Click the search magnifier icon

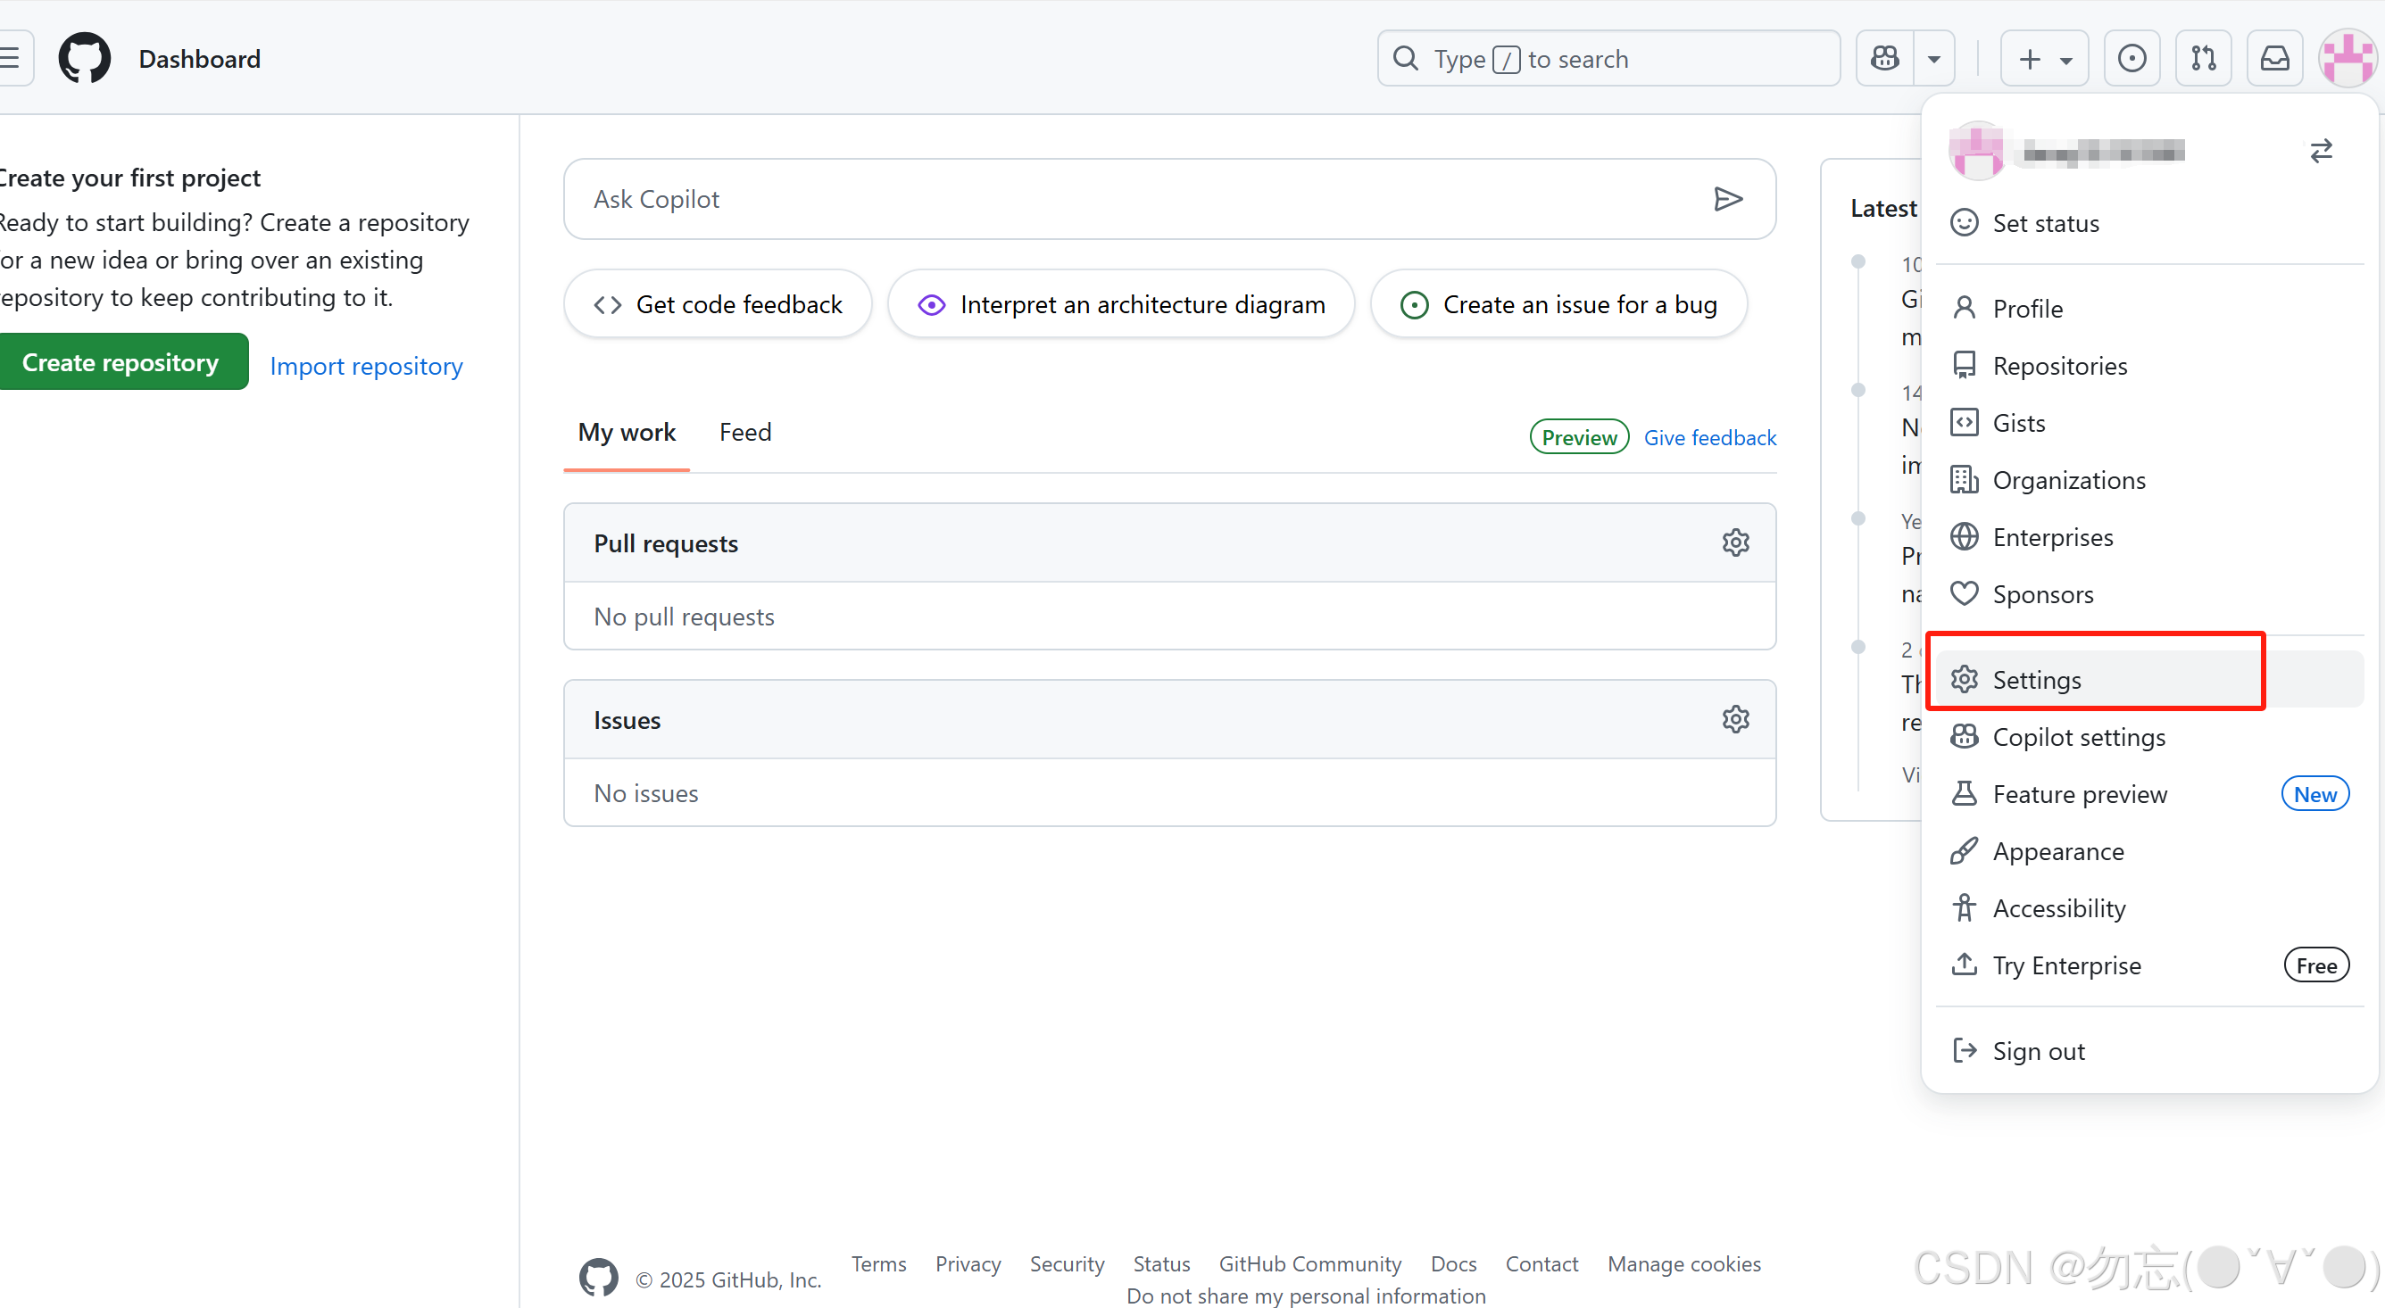[x=1405, y=57]
